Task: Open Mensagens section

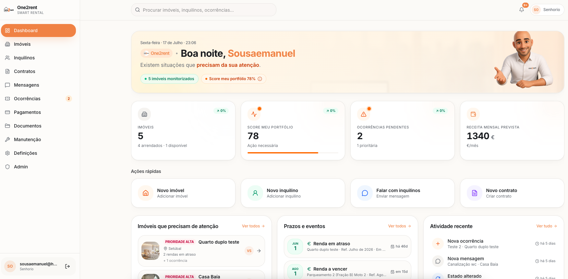Action: tap(38, 85)
